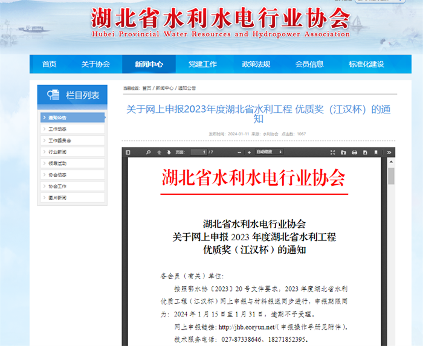Select 图片新闻 in the sidebar list
This screenshot has width=423, height=346.
[73, 198]
